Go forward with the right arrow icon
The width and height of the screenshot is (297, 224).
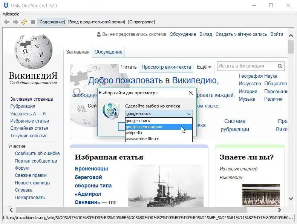[x=15, y=22]
